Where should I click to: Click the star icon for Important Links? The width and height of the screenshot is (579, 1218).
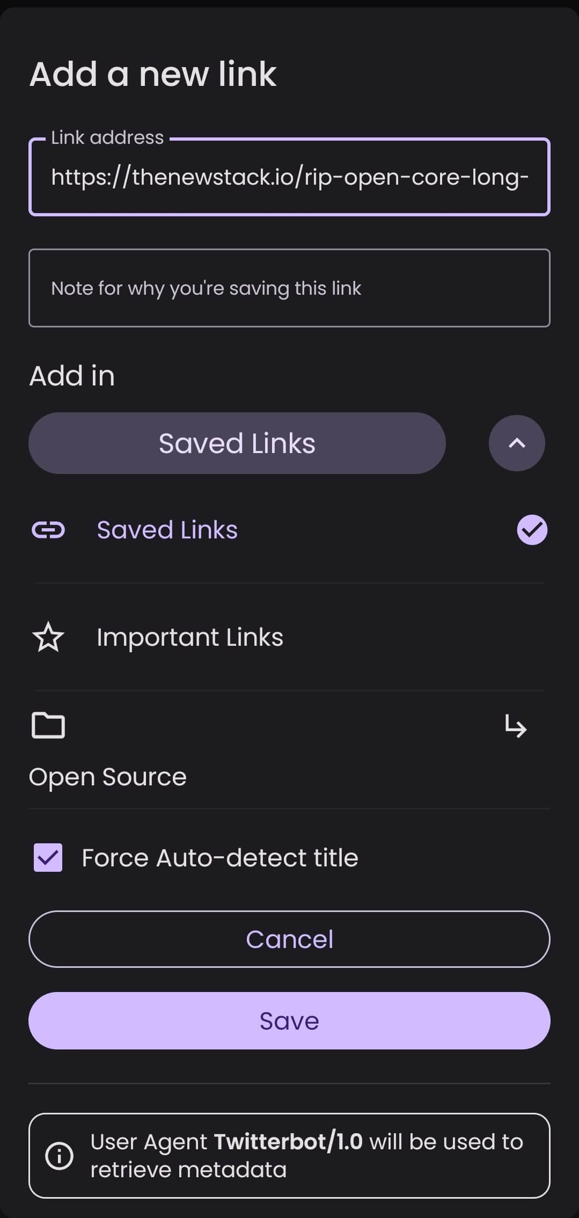point(48,637)
